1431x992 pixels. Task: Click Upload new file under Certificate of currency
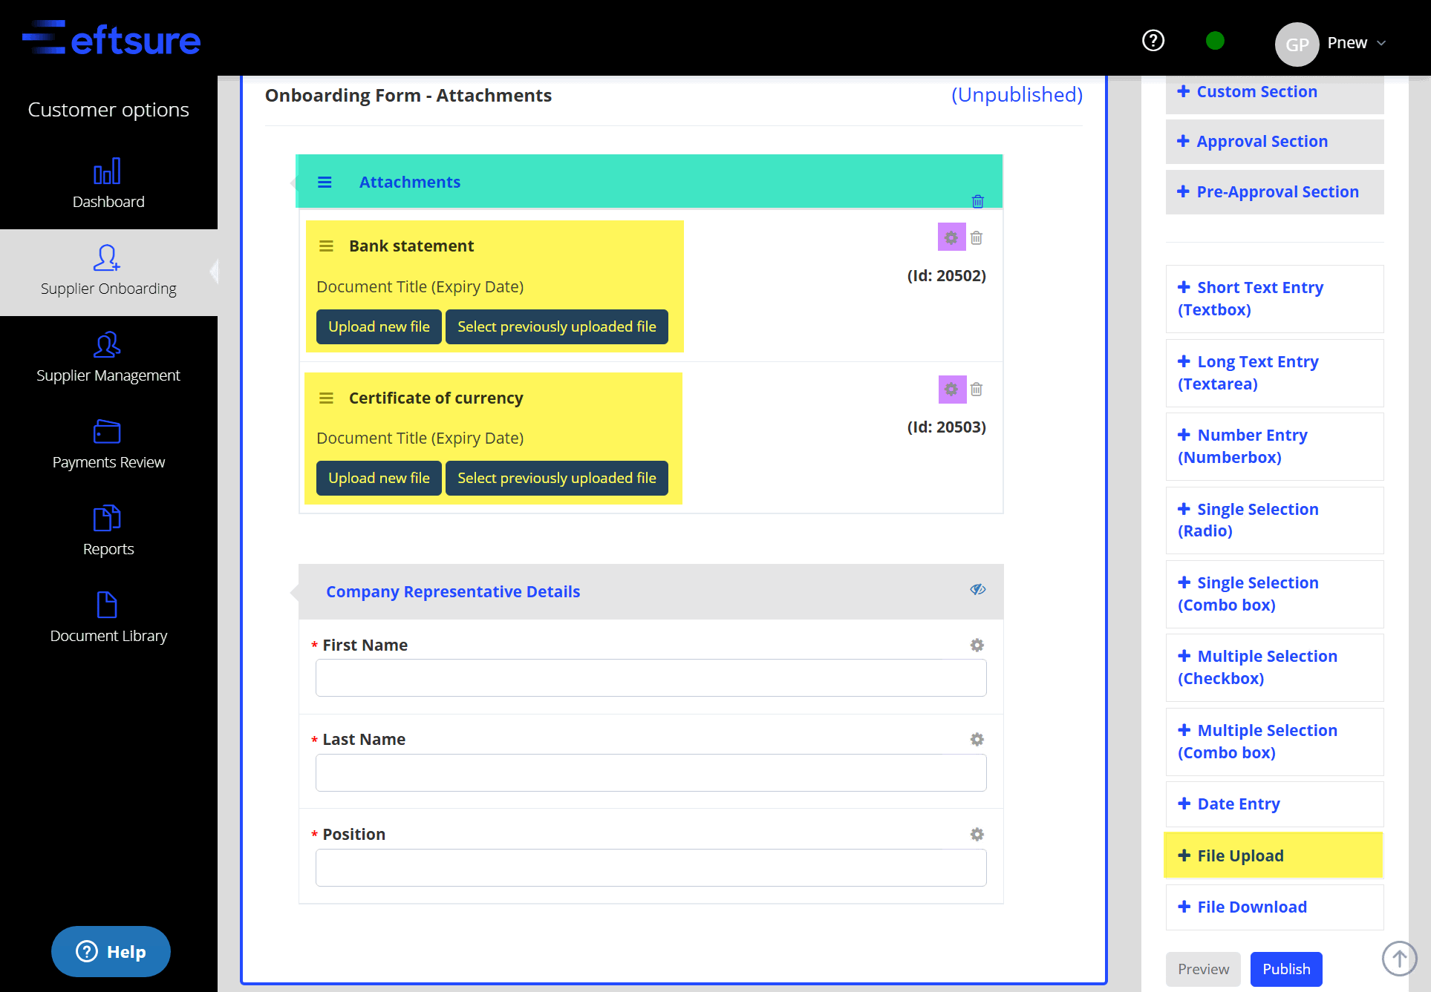(379, 478)
